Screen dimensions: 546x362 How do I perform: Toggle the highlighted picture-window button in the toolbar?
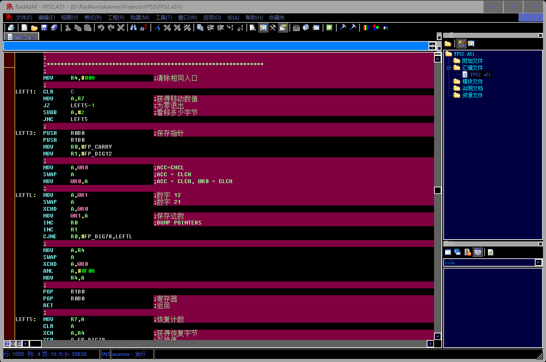click(x=263, y=28)
